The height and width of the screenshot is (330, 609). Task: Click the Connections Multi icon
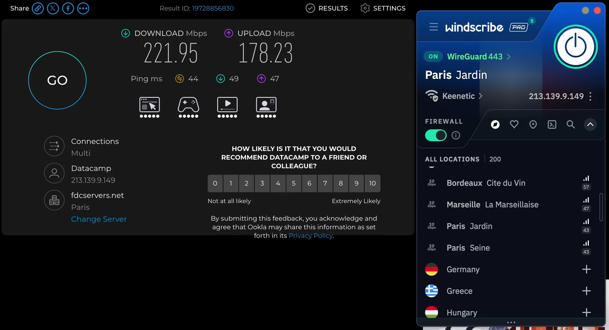[x=54, y=146]
